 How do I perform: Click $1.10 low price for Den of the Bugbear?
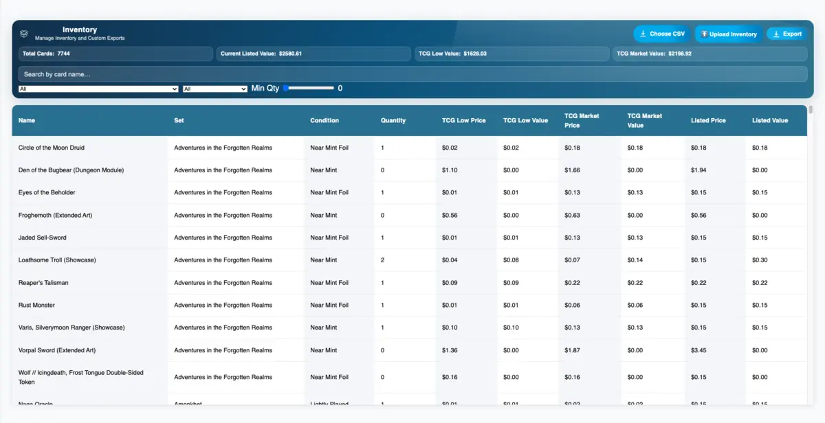pos(450,170)
